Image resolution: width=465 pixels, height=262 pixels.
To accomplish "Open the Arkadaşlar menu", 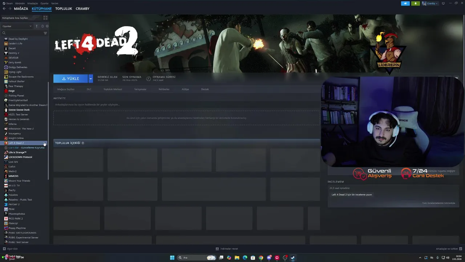I will click(33, 3).
